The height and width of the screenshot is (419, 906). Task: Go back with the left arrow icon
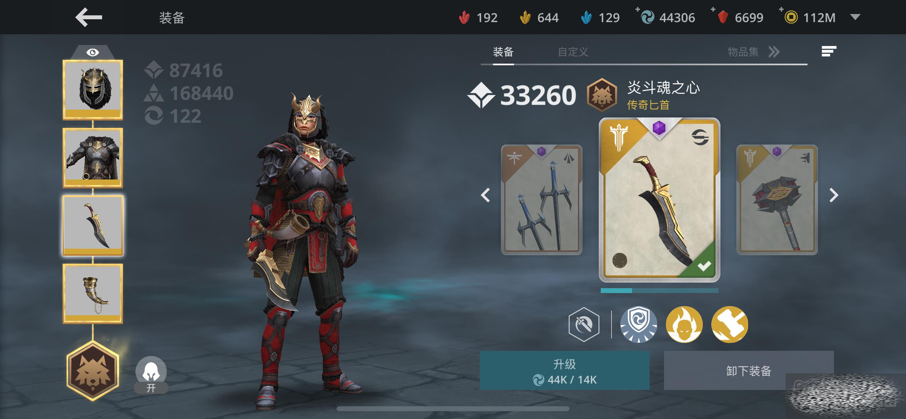pos(89,17)
